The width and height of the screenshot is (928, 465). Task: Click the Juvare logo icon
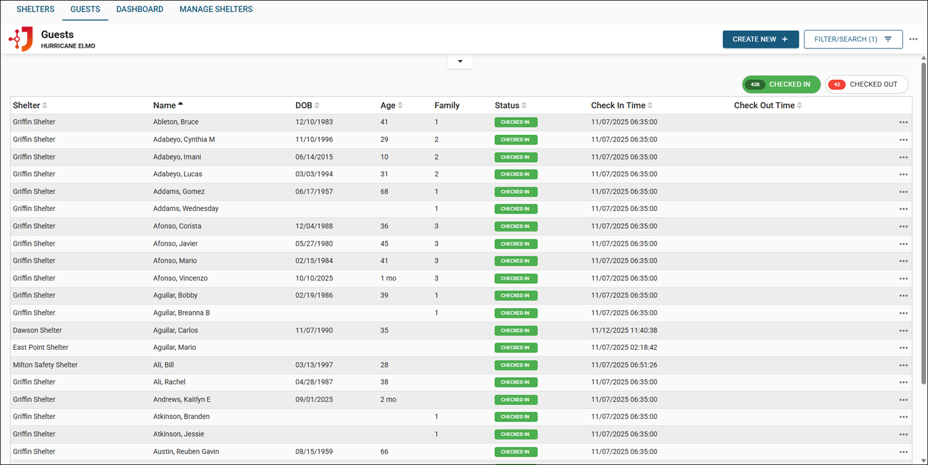click(21, 39)
